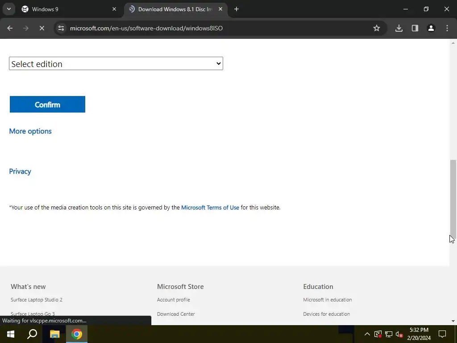
Task: Open Download Center footer link
Action: 176,314
